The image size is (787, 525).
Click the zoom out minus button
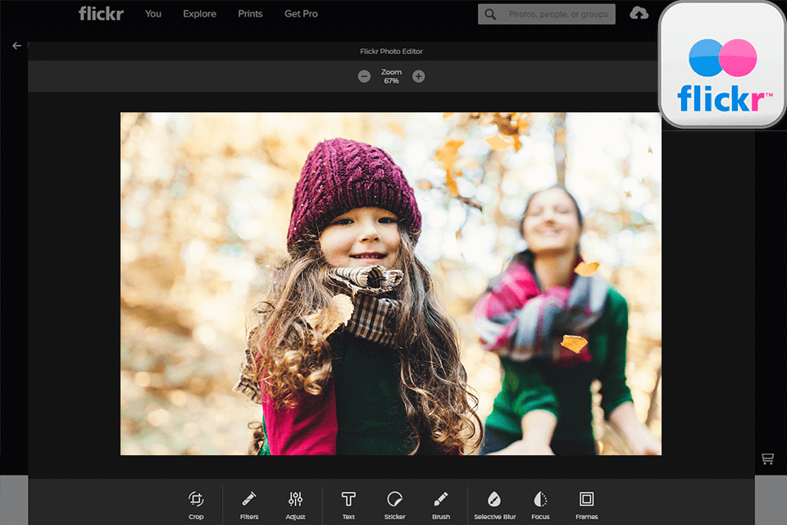click(364, 76)
